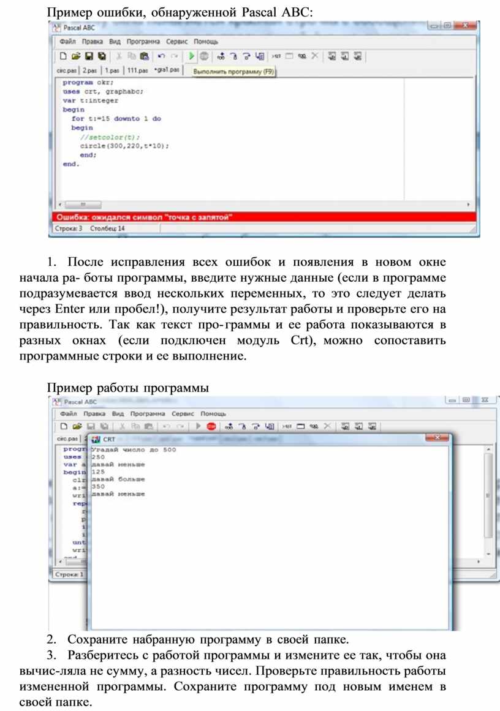Switch to 111.pas tab in upper window
Screen dimensions: 500x711
[x=137, y=70]
